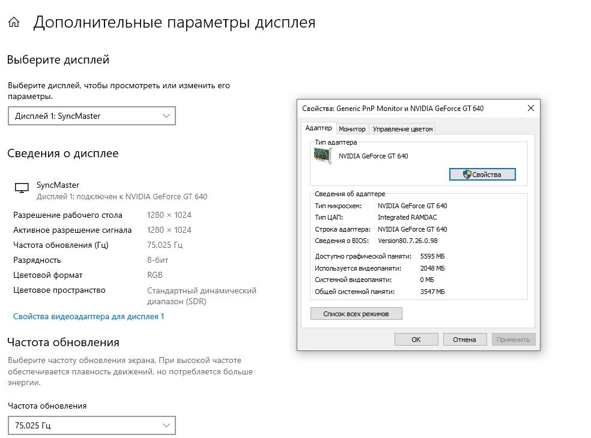The height and width of the screenshot is (438, 591).
Task: Close the GeForce GT 640 properties dialog
Action: (531, 108)
